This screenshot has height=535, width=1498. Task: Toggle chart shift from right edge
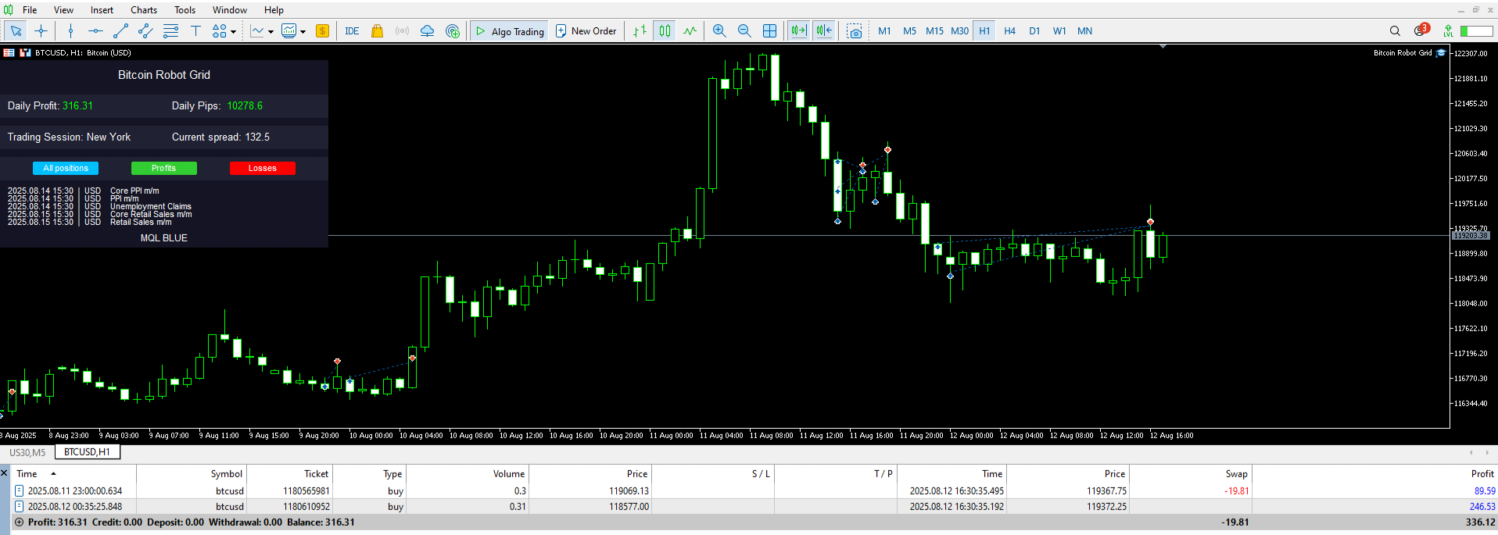tap(824, 31)
